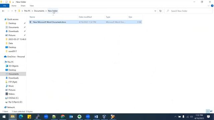Open Sticky Notes from taskbar
Screen dimensions: 214x120
[x=29, y=117]
